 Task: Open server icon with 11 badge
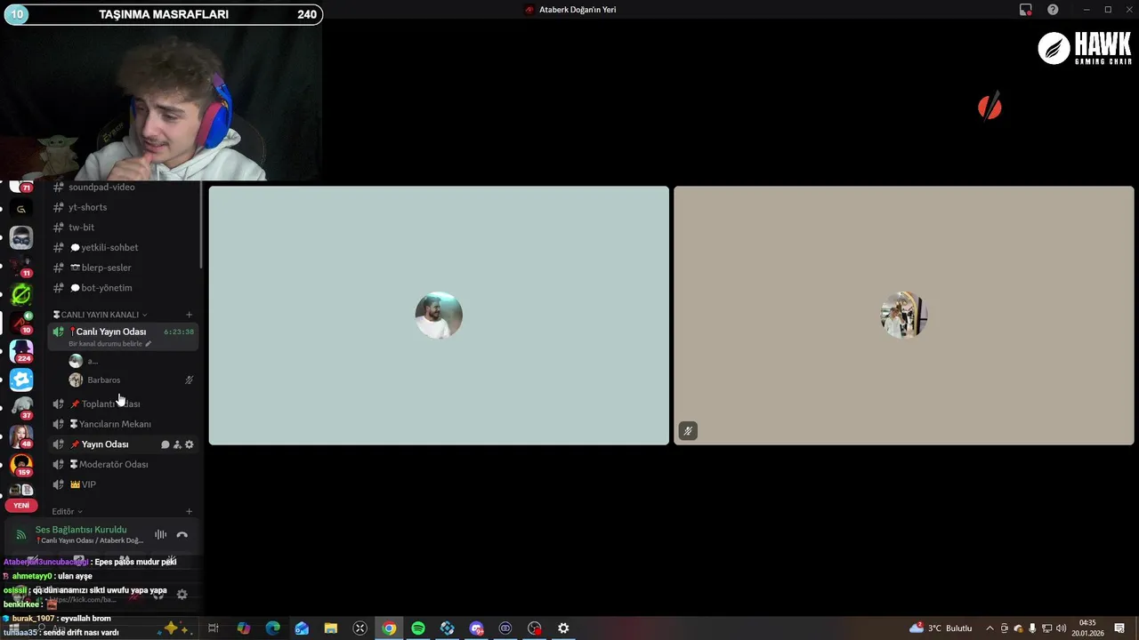[x=21, y=266]
